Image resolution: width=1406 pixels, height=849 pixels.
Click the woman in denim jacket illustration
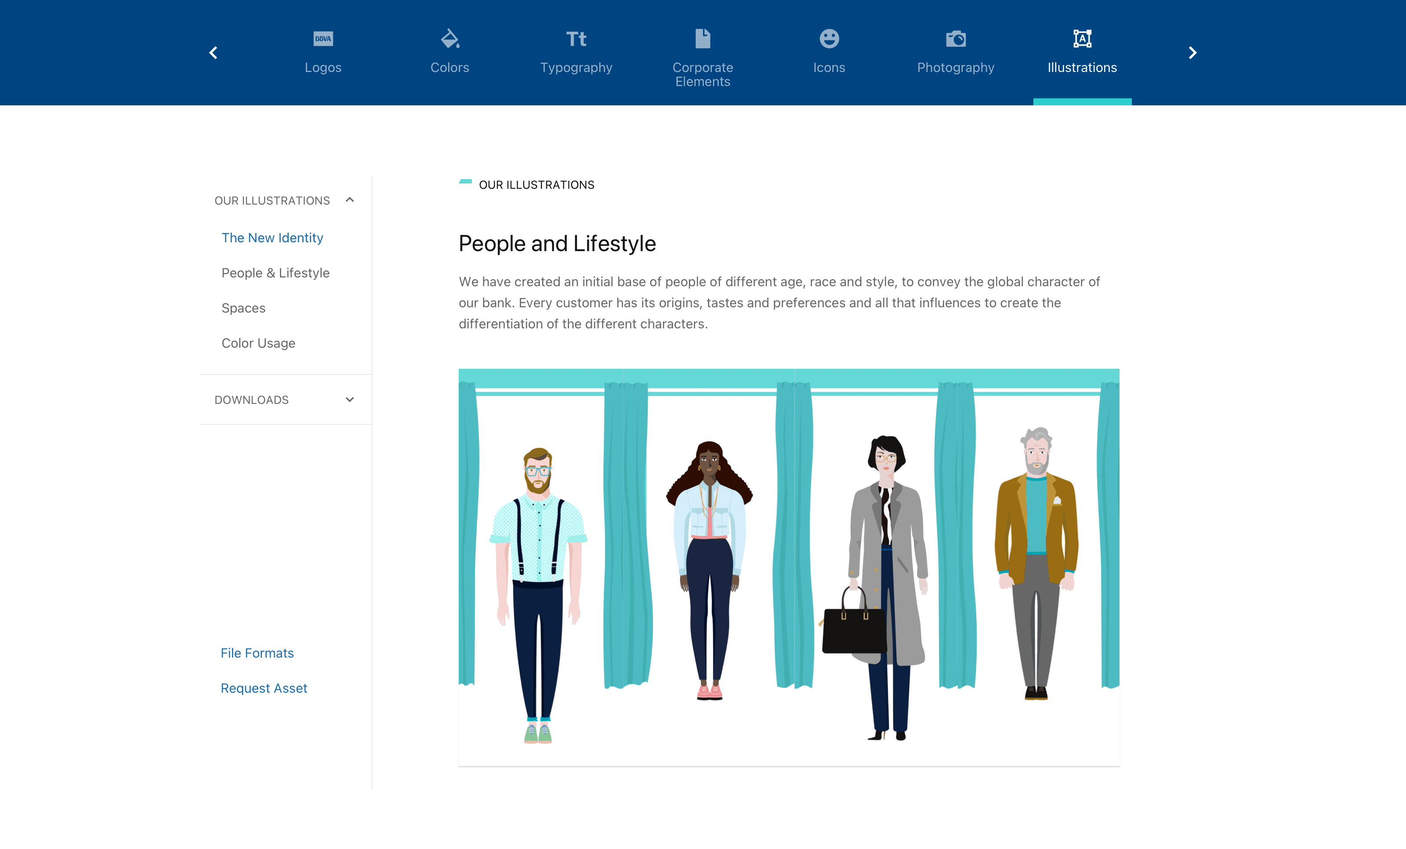709,570
